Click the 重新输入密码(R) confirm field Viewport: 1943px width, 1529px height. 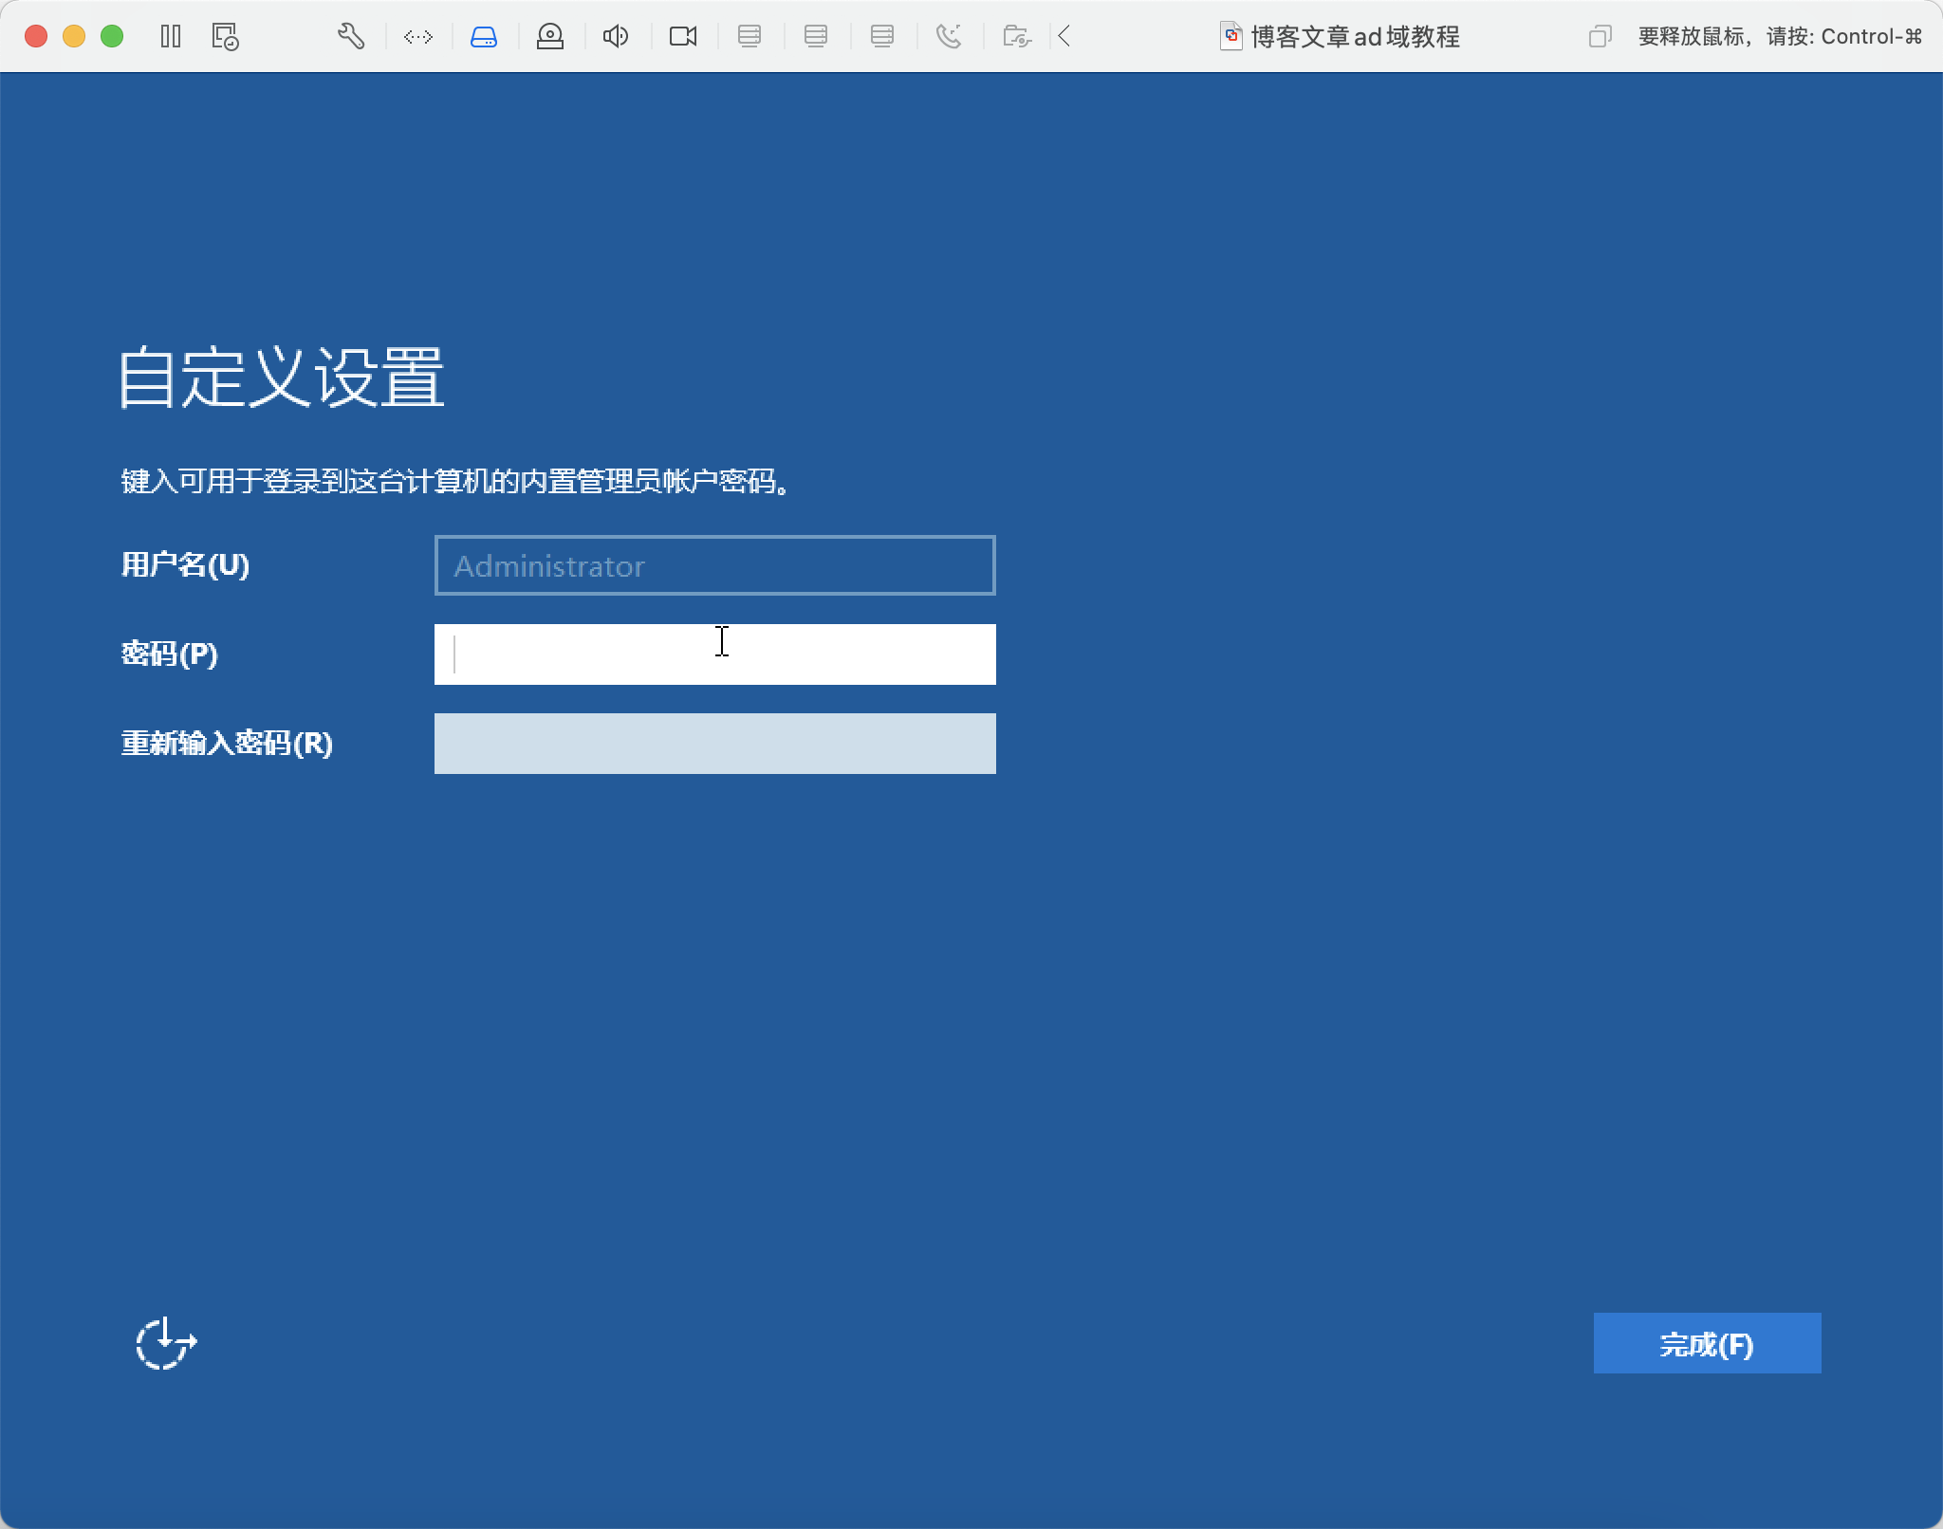pyautogui.click(x=714, y=744)
